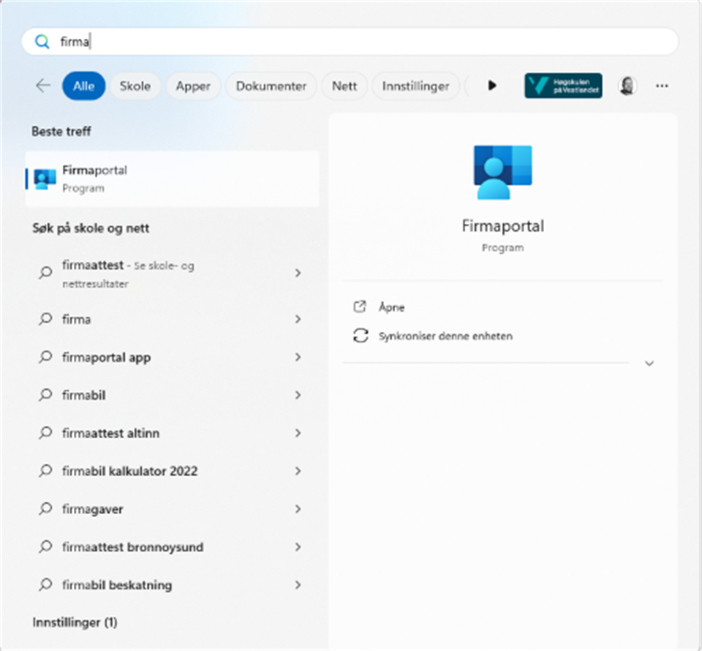The height and width of the screenshot is (651, 702).
Task: Click the large Firmaportal app icon
Action: tap(502, 171)
